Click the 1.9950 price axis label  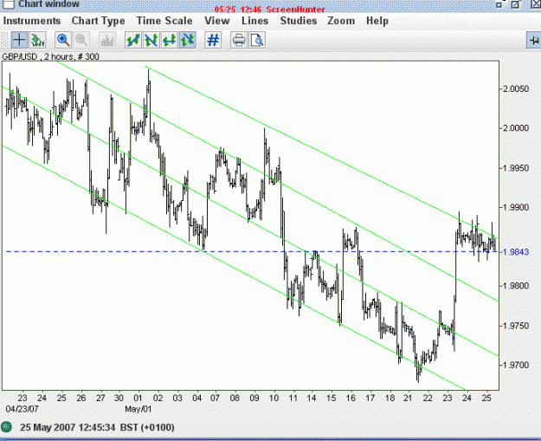(x=516, y=168)
